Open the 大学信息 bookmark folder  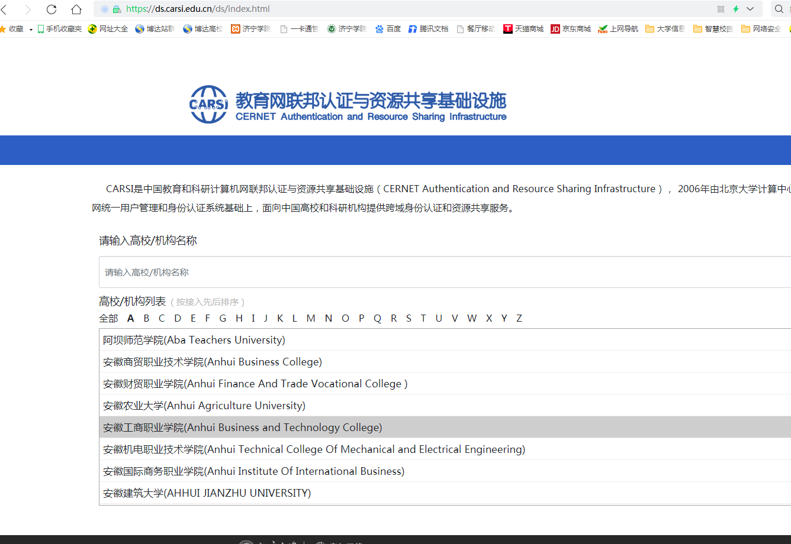coord(665,28)
